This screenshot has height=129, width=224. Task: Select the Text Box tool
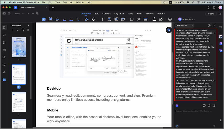(109, 19)
